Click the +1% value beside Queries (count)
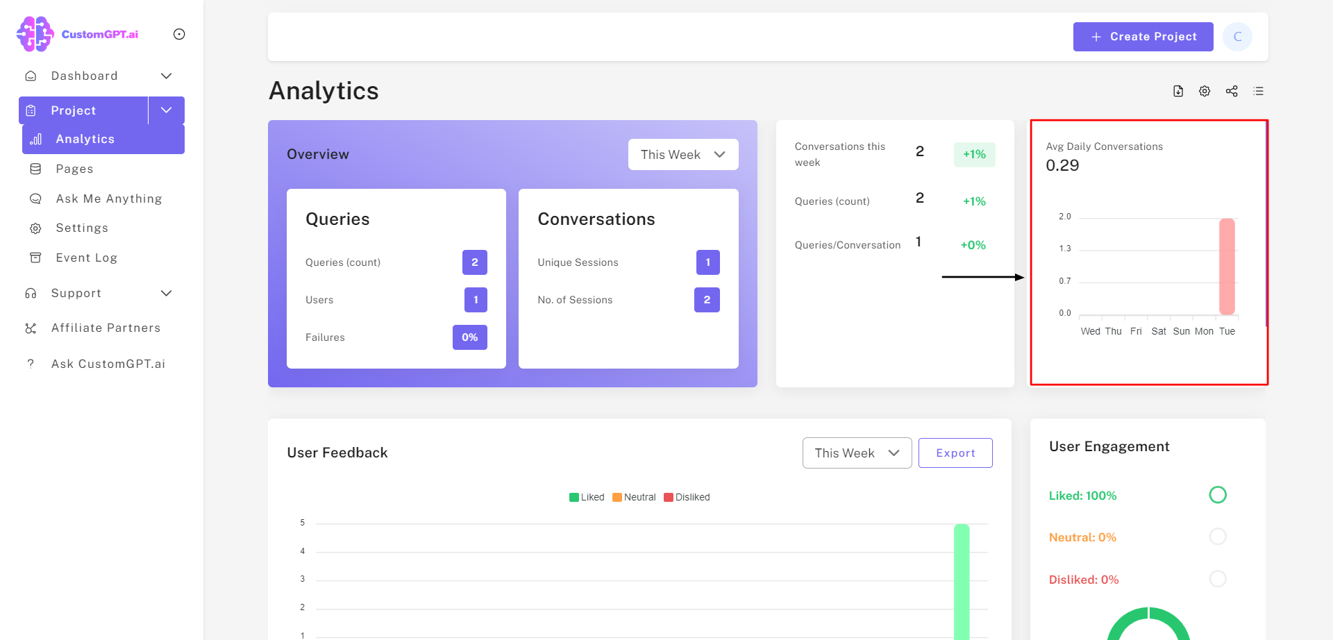1333x640 pixels. (974, 201)
